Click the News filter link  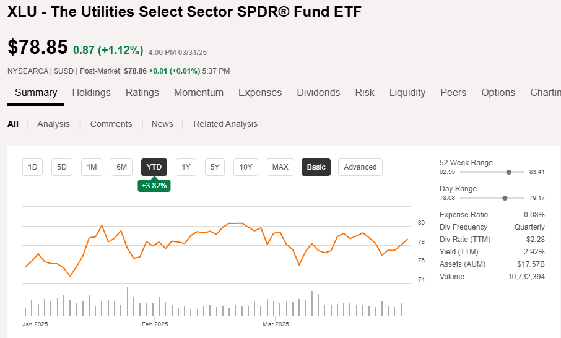tap(162, 124)
